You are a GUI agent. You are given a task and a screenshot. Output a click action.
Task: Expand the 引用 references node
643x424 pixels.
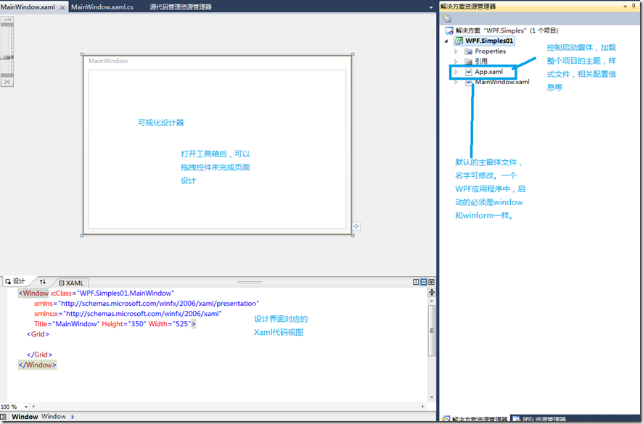click(456, 62)
